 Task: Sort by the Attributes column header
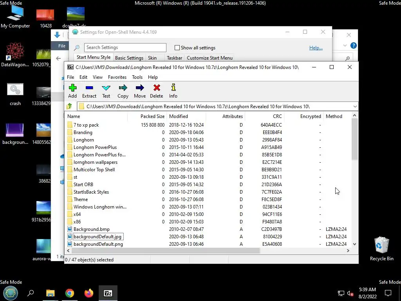click(225, 116)
